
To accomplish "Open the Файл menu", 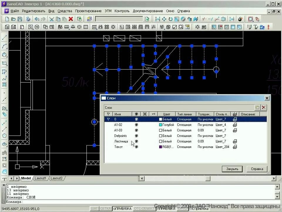I will point(15,11).
